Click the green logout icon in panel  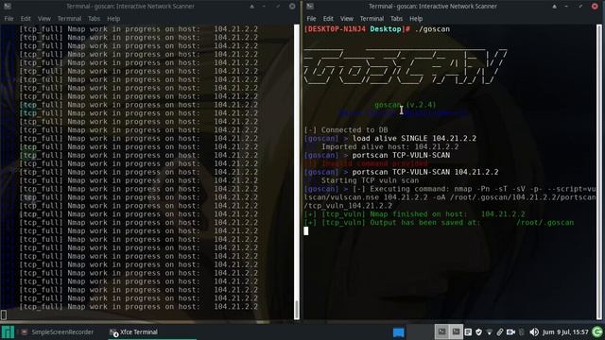coord(597,331)
